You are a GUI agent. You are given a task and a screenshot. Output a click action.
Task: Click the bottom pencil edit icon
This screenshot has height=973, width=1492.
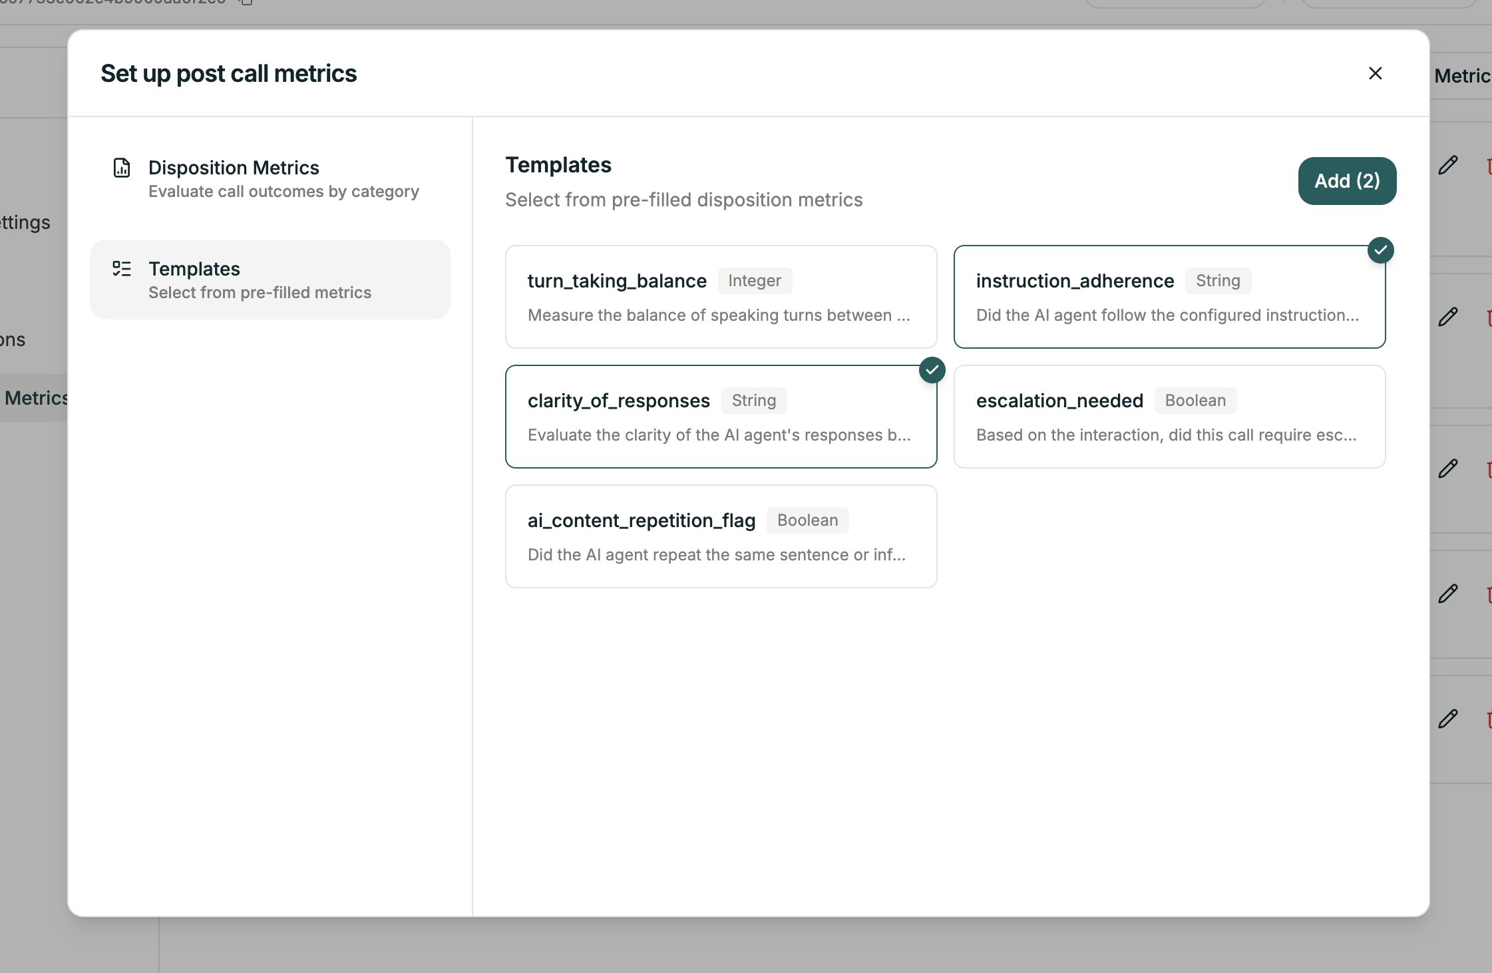pos(1449,719)
